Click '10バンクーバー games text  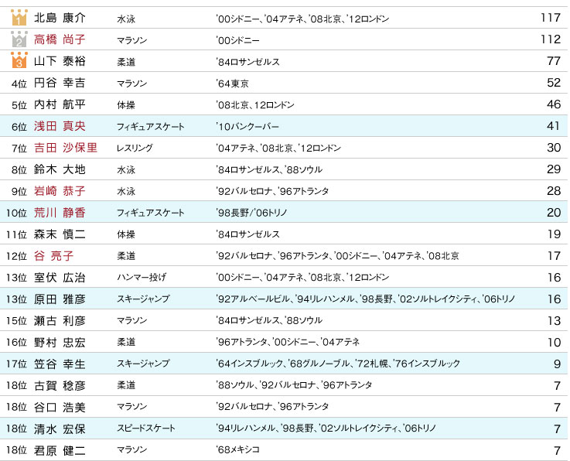[x=247, y=127]
